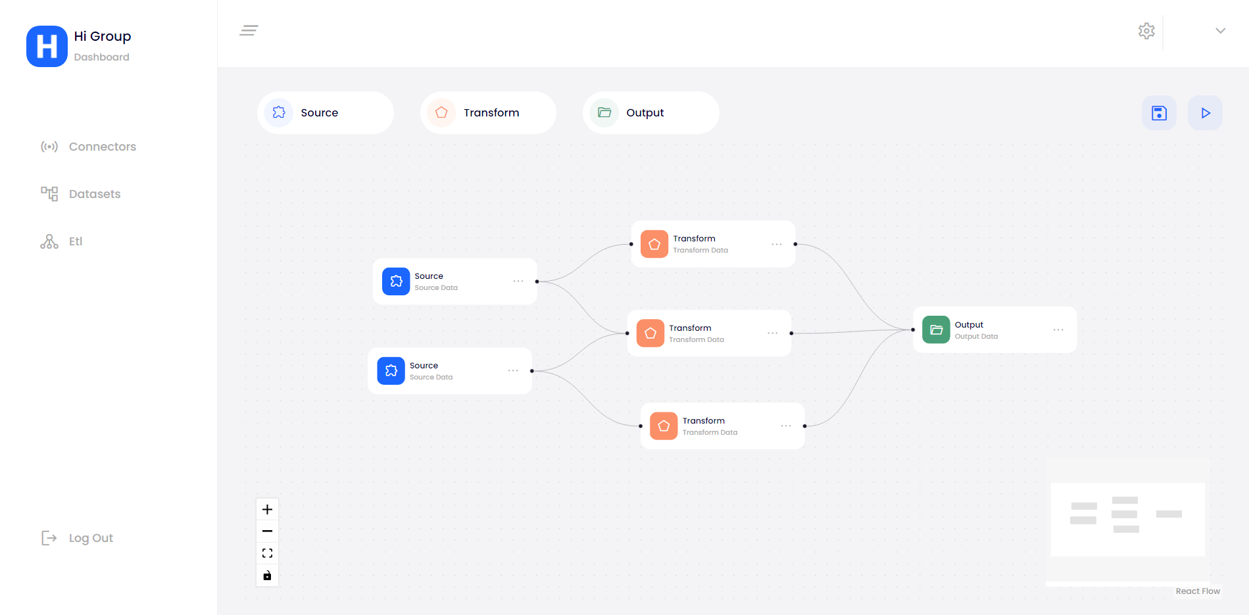Click the Log Out arrow icon
The image size is (1249, 615).
coord(49,538)
